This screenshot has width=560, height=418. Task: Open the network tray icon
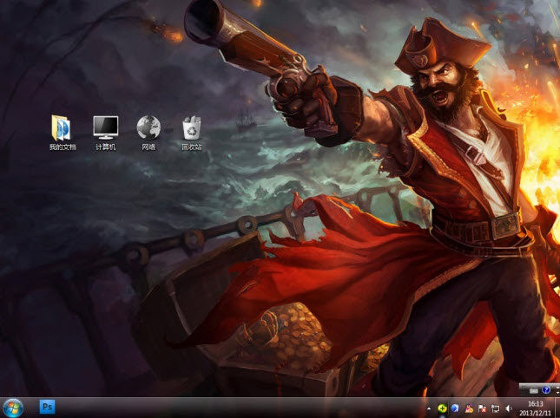tap(496, 408)
